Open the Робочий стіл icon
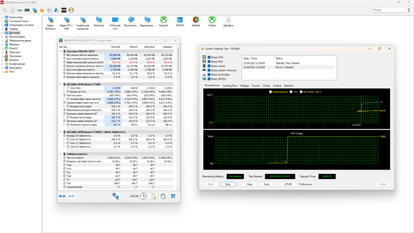Screen dimensions: 414x233 (x=115, y=23)
